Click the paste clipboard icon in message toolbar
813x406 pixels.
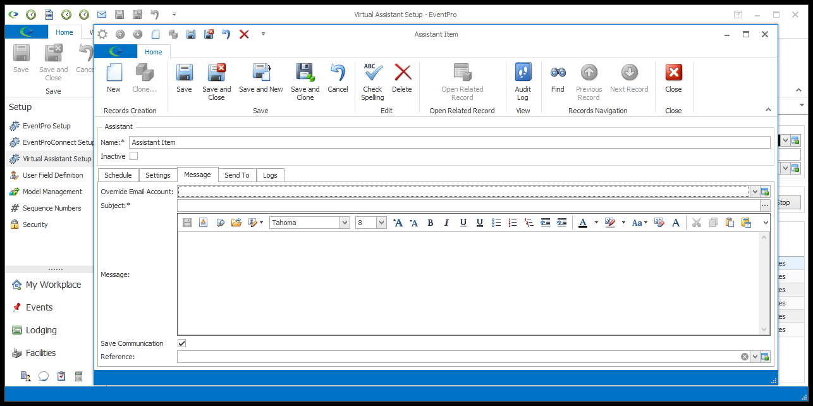pos(730,223)
